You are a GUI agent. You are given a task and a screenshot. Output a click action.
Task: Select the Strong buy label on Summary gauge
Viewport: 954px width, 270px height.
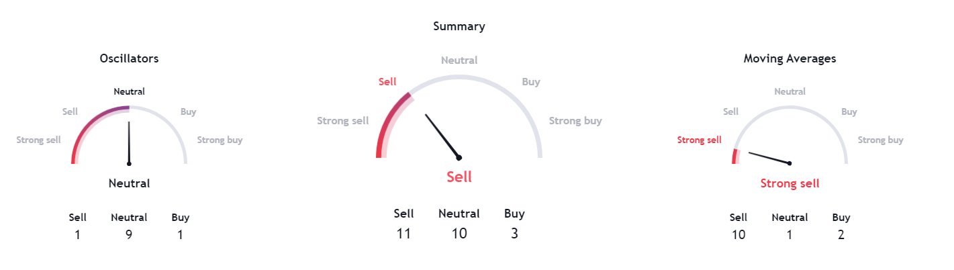pos(575,121)
